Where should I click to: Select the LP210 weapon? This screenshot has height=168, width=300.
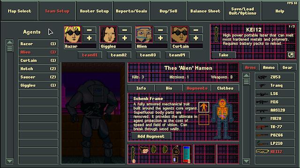[x=275, y=143]
